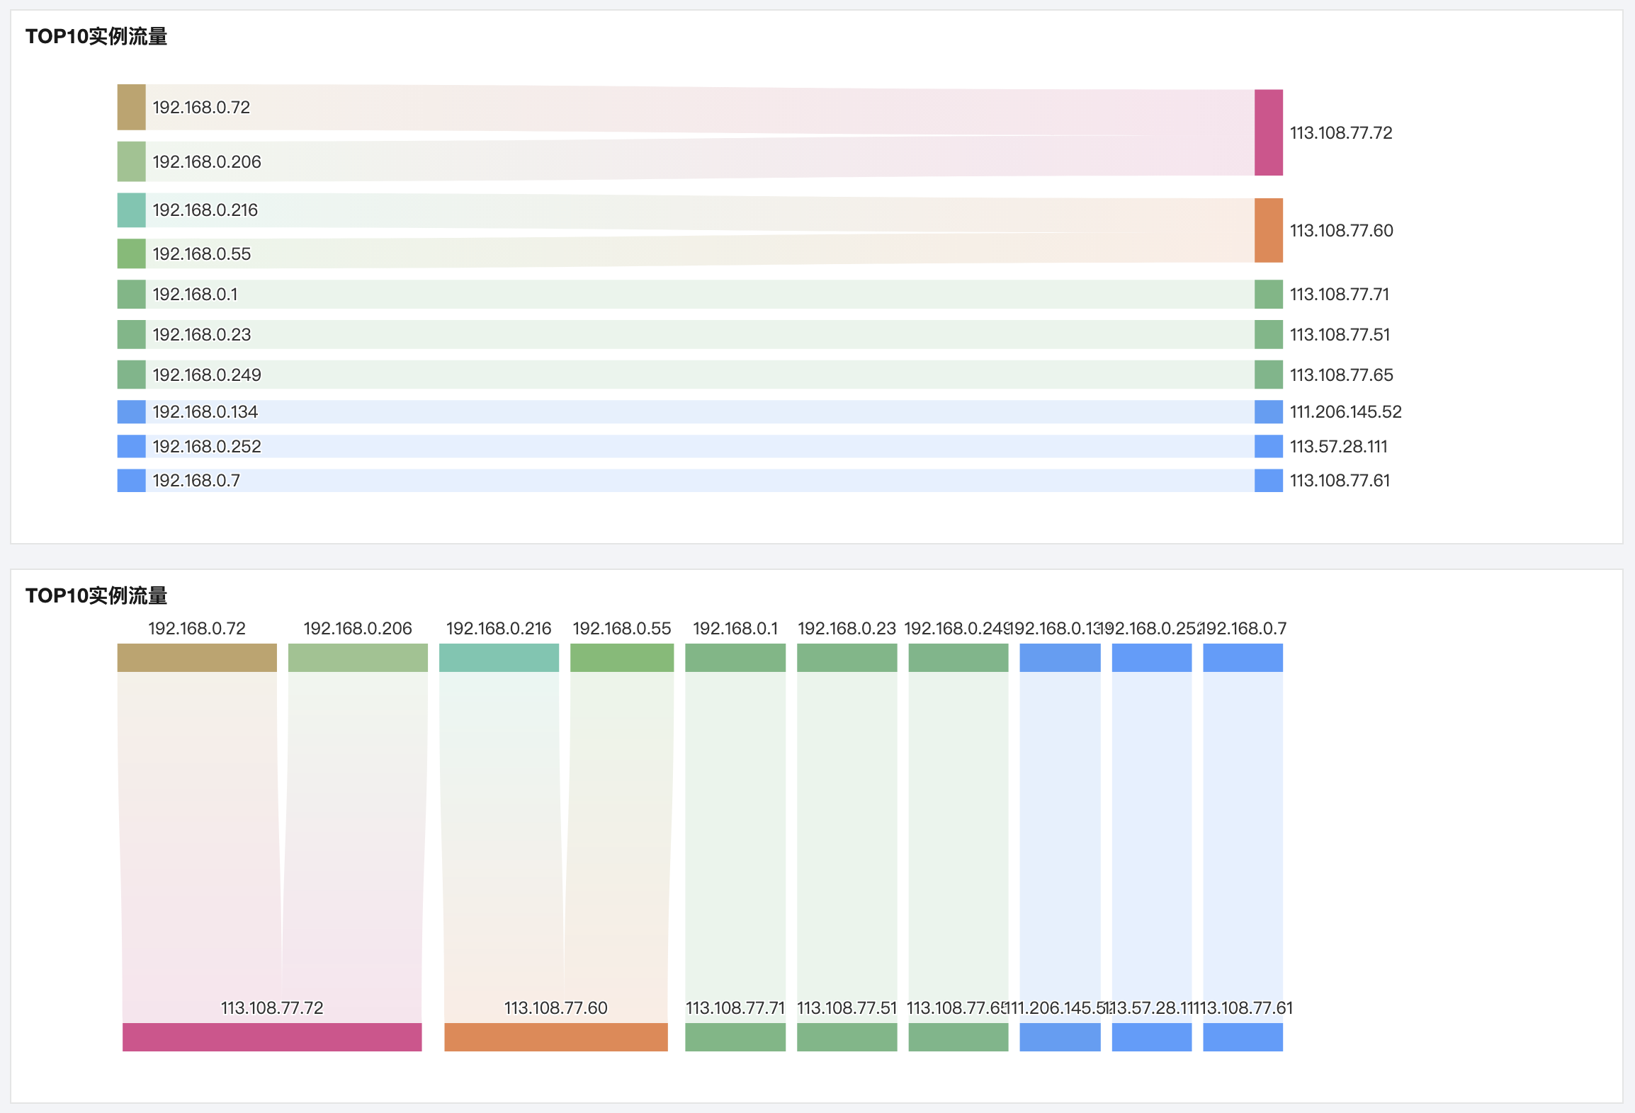Click the 192.168.0.7 source node in top chart
Viewport: 1635px width, 1113px height.
pyautogui.click(x=131, y=480)
